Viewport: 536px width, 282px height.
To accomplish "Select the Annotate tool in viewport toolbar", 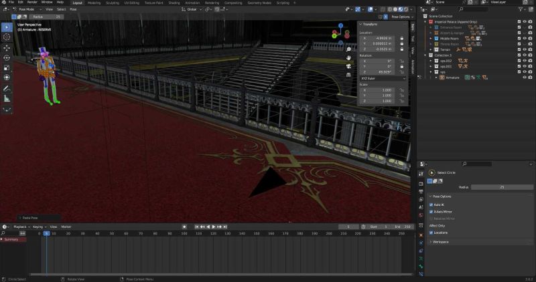I will (7, 89).
